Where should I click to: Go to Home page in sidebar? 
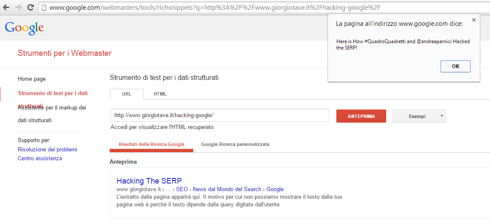pyautogui.click(x=32, y=79)
